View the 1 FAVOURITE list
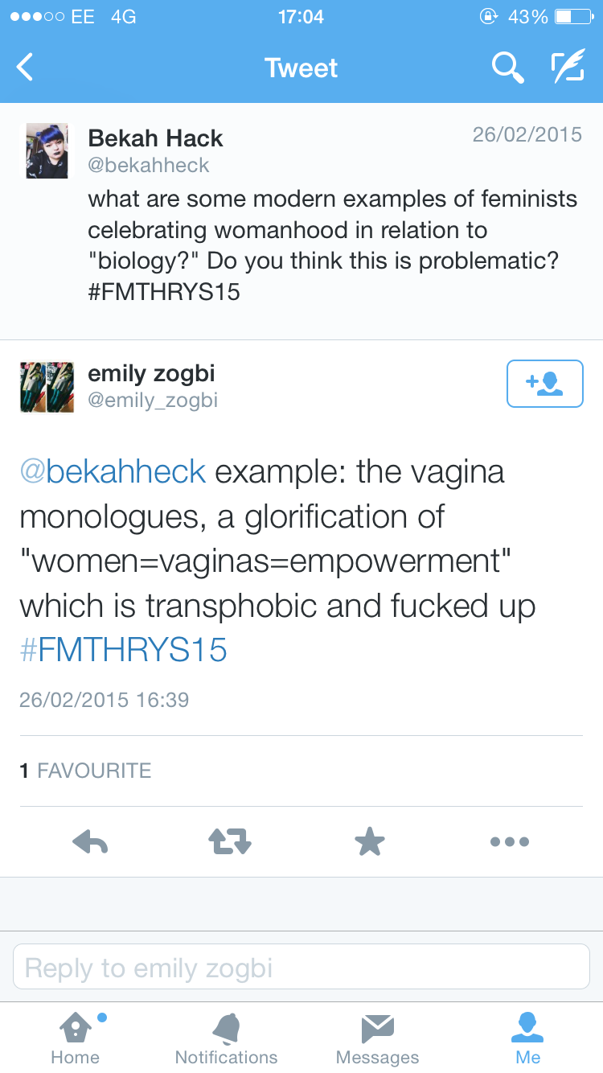This screenshot has width=603, height=1073. point(85,771)
